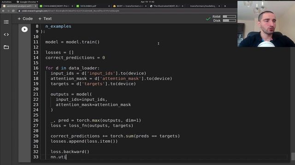Click 'torch.sum(preds == targets)' on line 29
This screenshot has width=295, height=165.
click(x=145, y=136)
